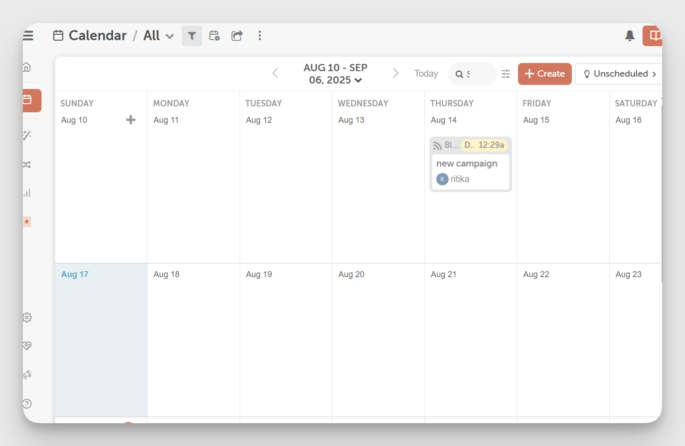Click the Calendar title text
This screenshot has height=446, width=685.
(x=98, y=36)
